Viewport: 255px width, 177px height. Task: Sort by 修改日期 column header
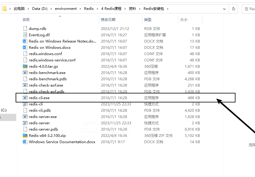coord(108,19)
